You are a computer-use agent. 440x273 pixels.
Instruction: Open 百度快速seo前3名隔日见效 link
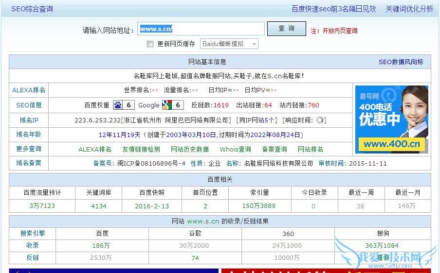point(333,9)
